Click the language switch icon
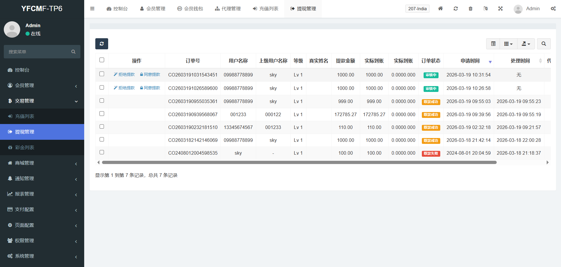The height and width of the screenshot is (267, 561). [x=485, y=8]
